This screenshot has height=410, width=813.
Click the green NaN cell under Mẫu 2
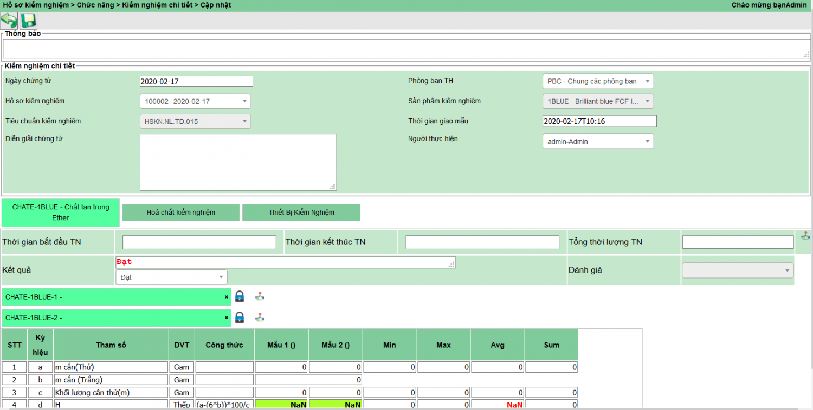click(335, 405)
